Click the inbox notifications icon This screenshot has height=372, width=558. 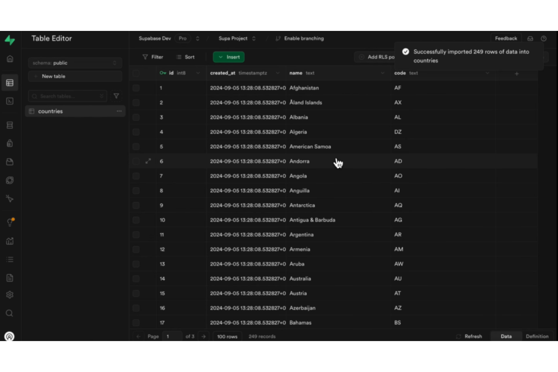coord(530,38)
